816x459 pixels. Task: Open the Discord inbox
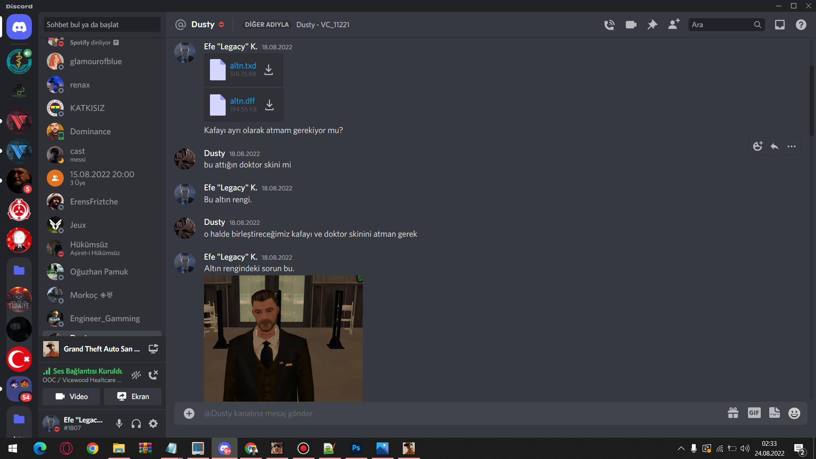[780, 25]
